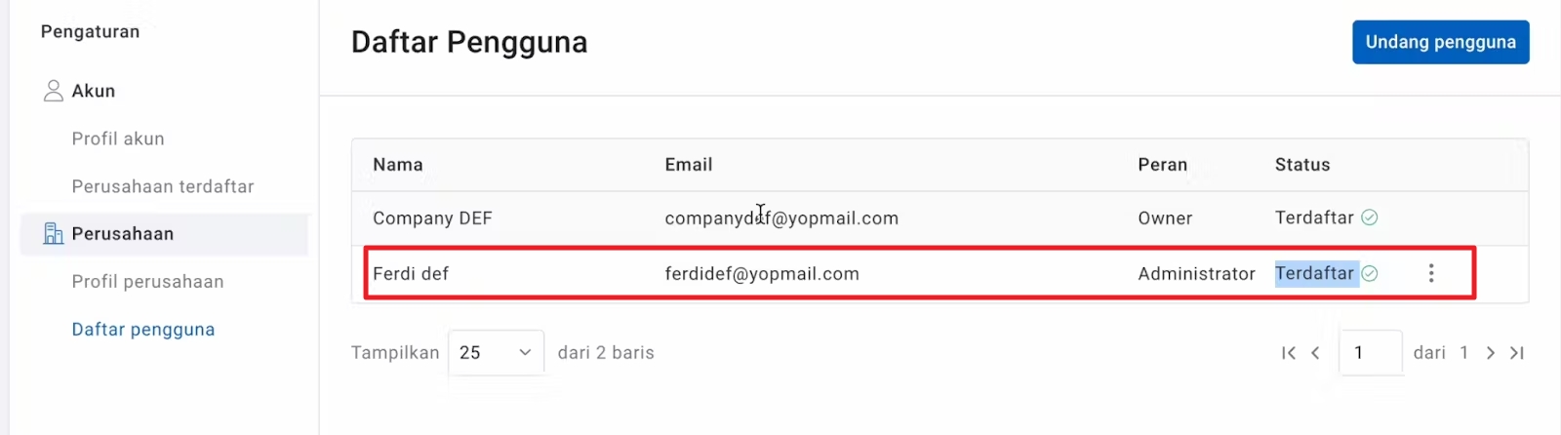Click the Email column header
This screenshot has width=1561, height=435.
pos(689,165)
